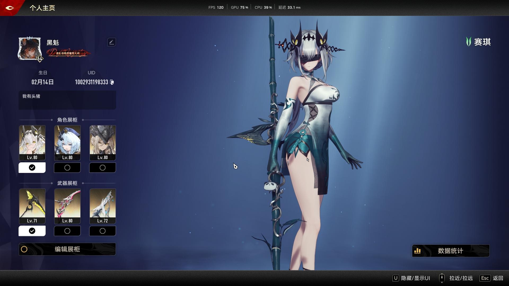
Task: Click the 个人主页 page title
Action: click(x=42, y=8)
